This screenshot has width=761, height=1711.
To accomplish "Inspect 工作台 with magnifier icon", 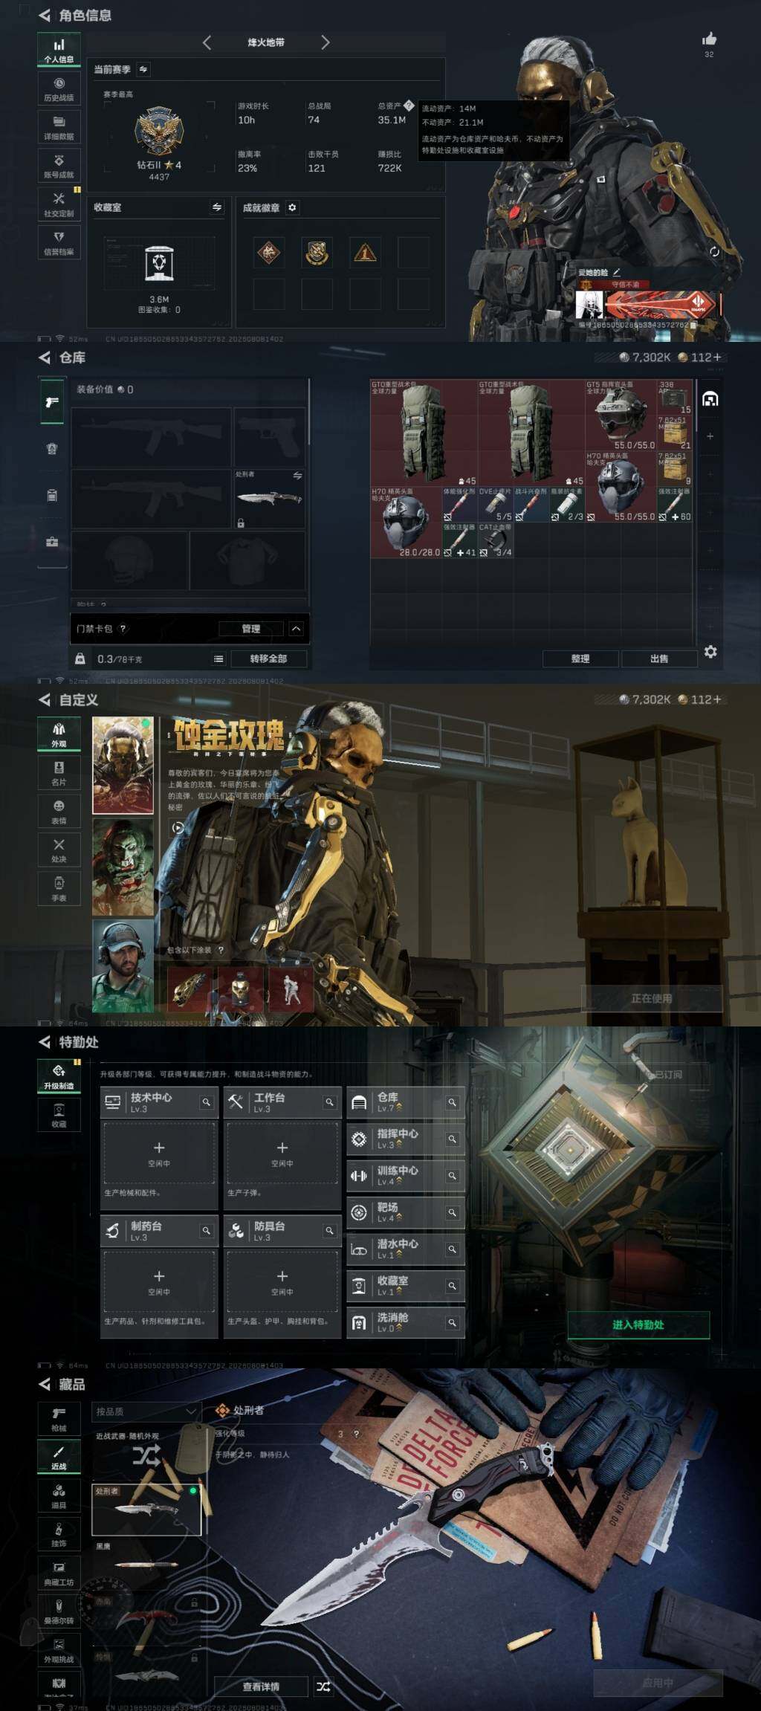I will 329,1102.
